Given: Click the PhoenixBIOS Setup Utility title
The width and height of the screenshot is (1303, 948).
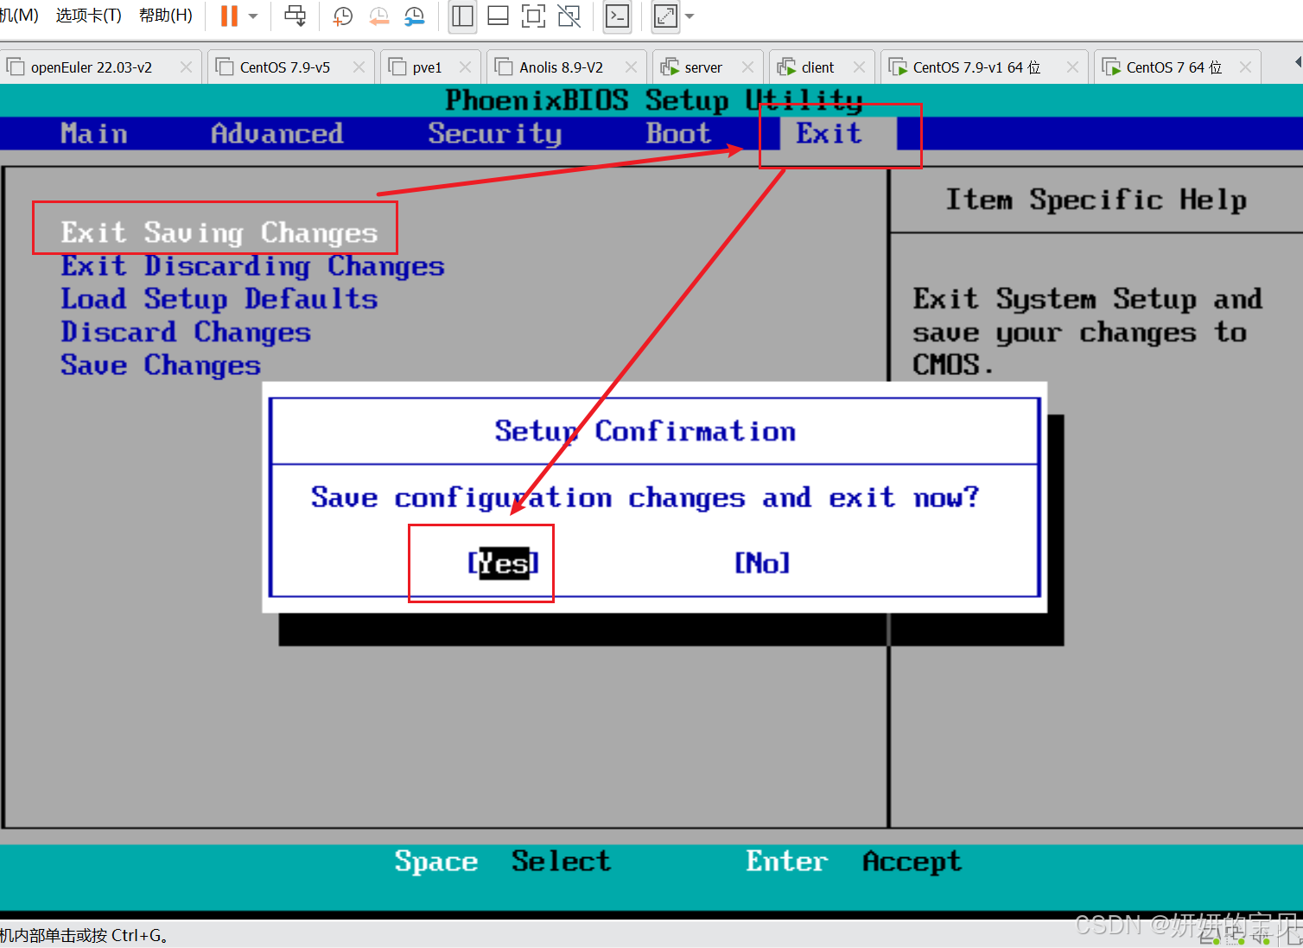Looking at the screenshot, I should [x=654, y=100].
